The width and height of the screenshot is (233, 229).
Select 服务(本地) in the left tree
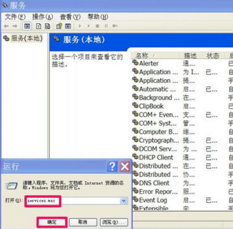pos(23,38)
